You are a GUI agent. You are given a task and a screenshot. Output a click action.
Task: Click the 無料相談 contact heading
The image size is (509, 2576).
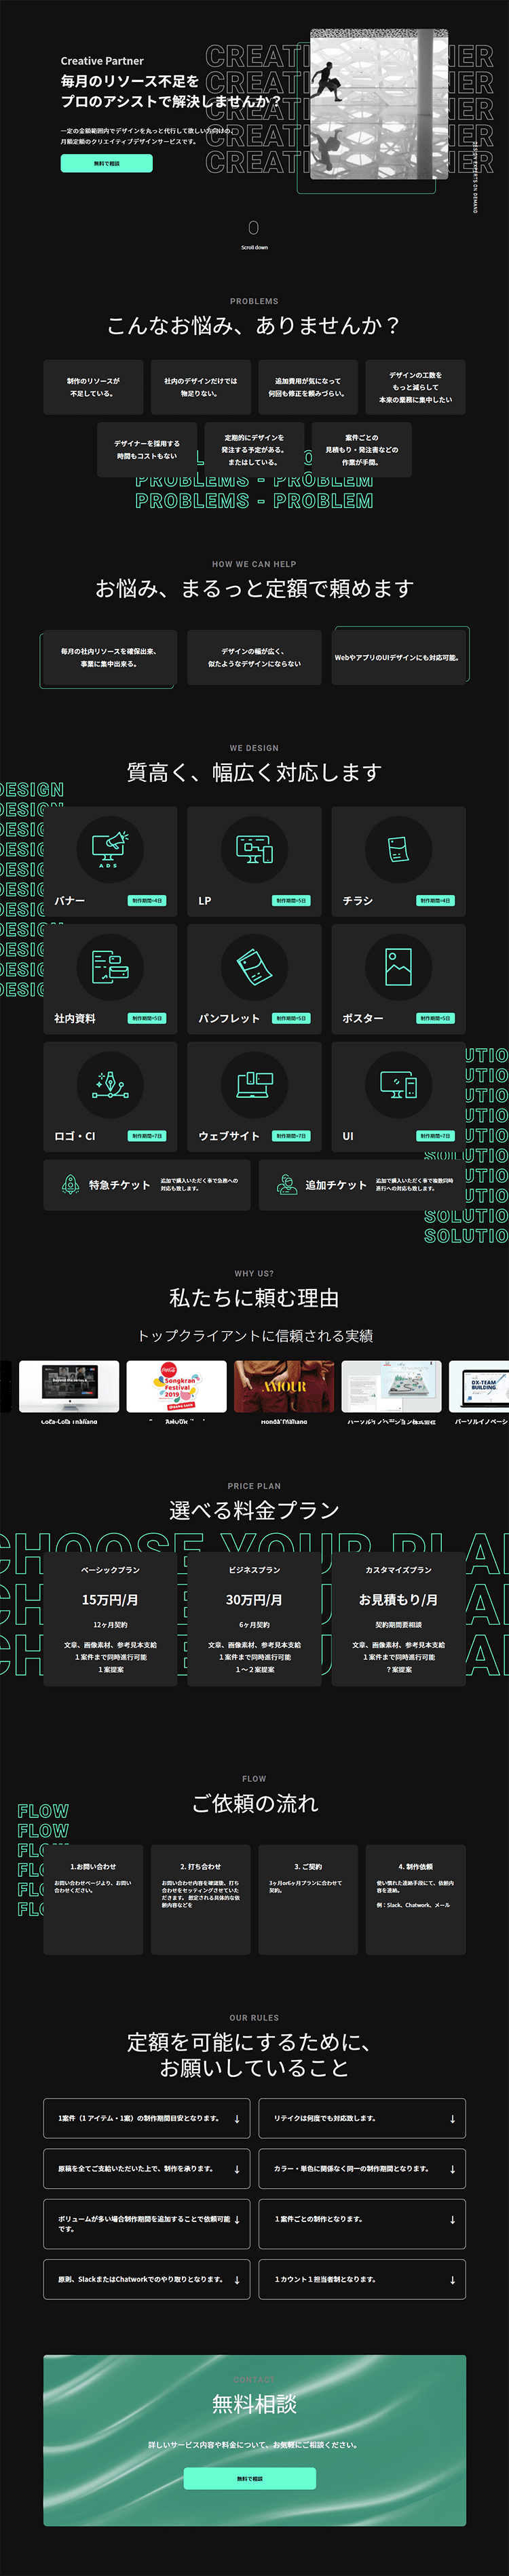tap(254, 2404)
